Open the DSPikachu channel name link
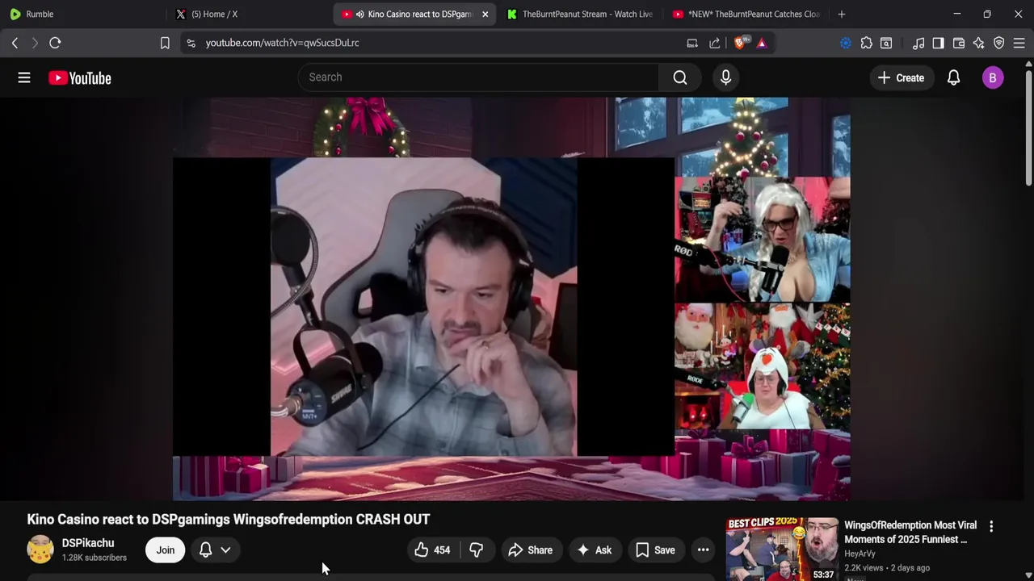This screenshot has height=581, width=1034. pos(88,543)
